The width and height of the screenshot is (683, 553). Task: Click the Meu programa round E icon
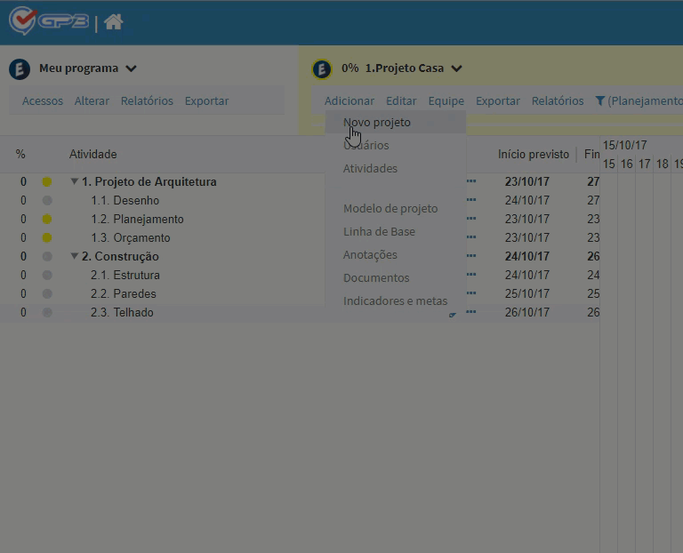pyautogui.click(x=20, y=68)
